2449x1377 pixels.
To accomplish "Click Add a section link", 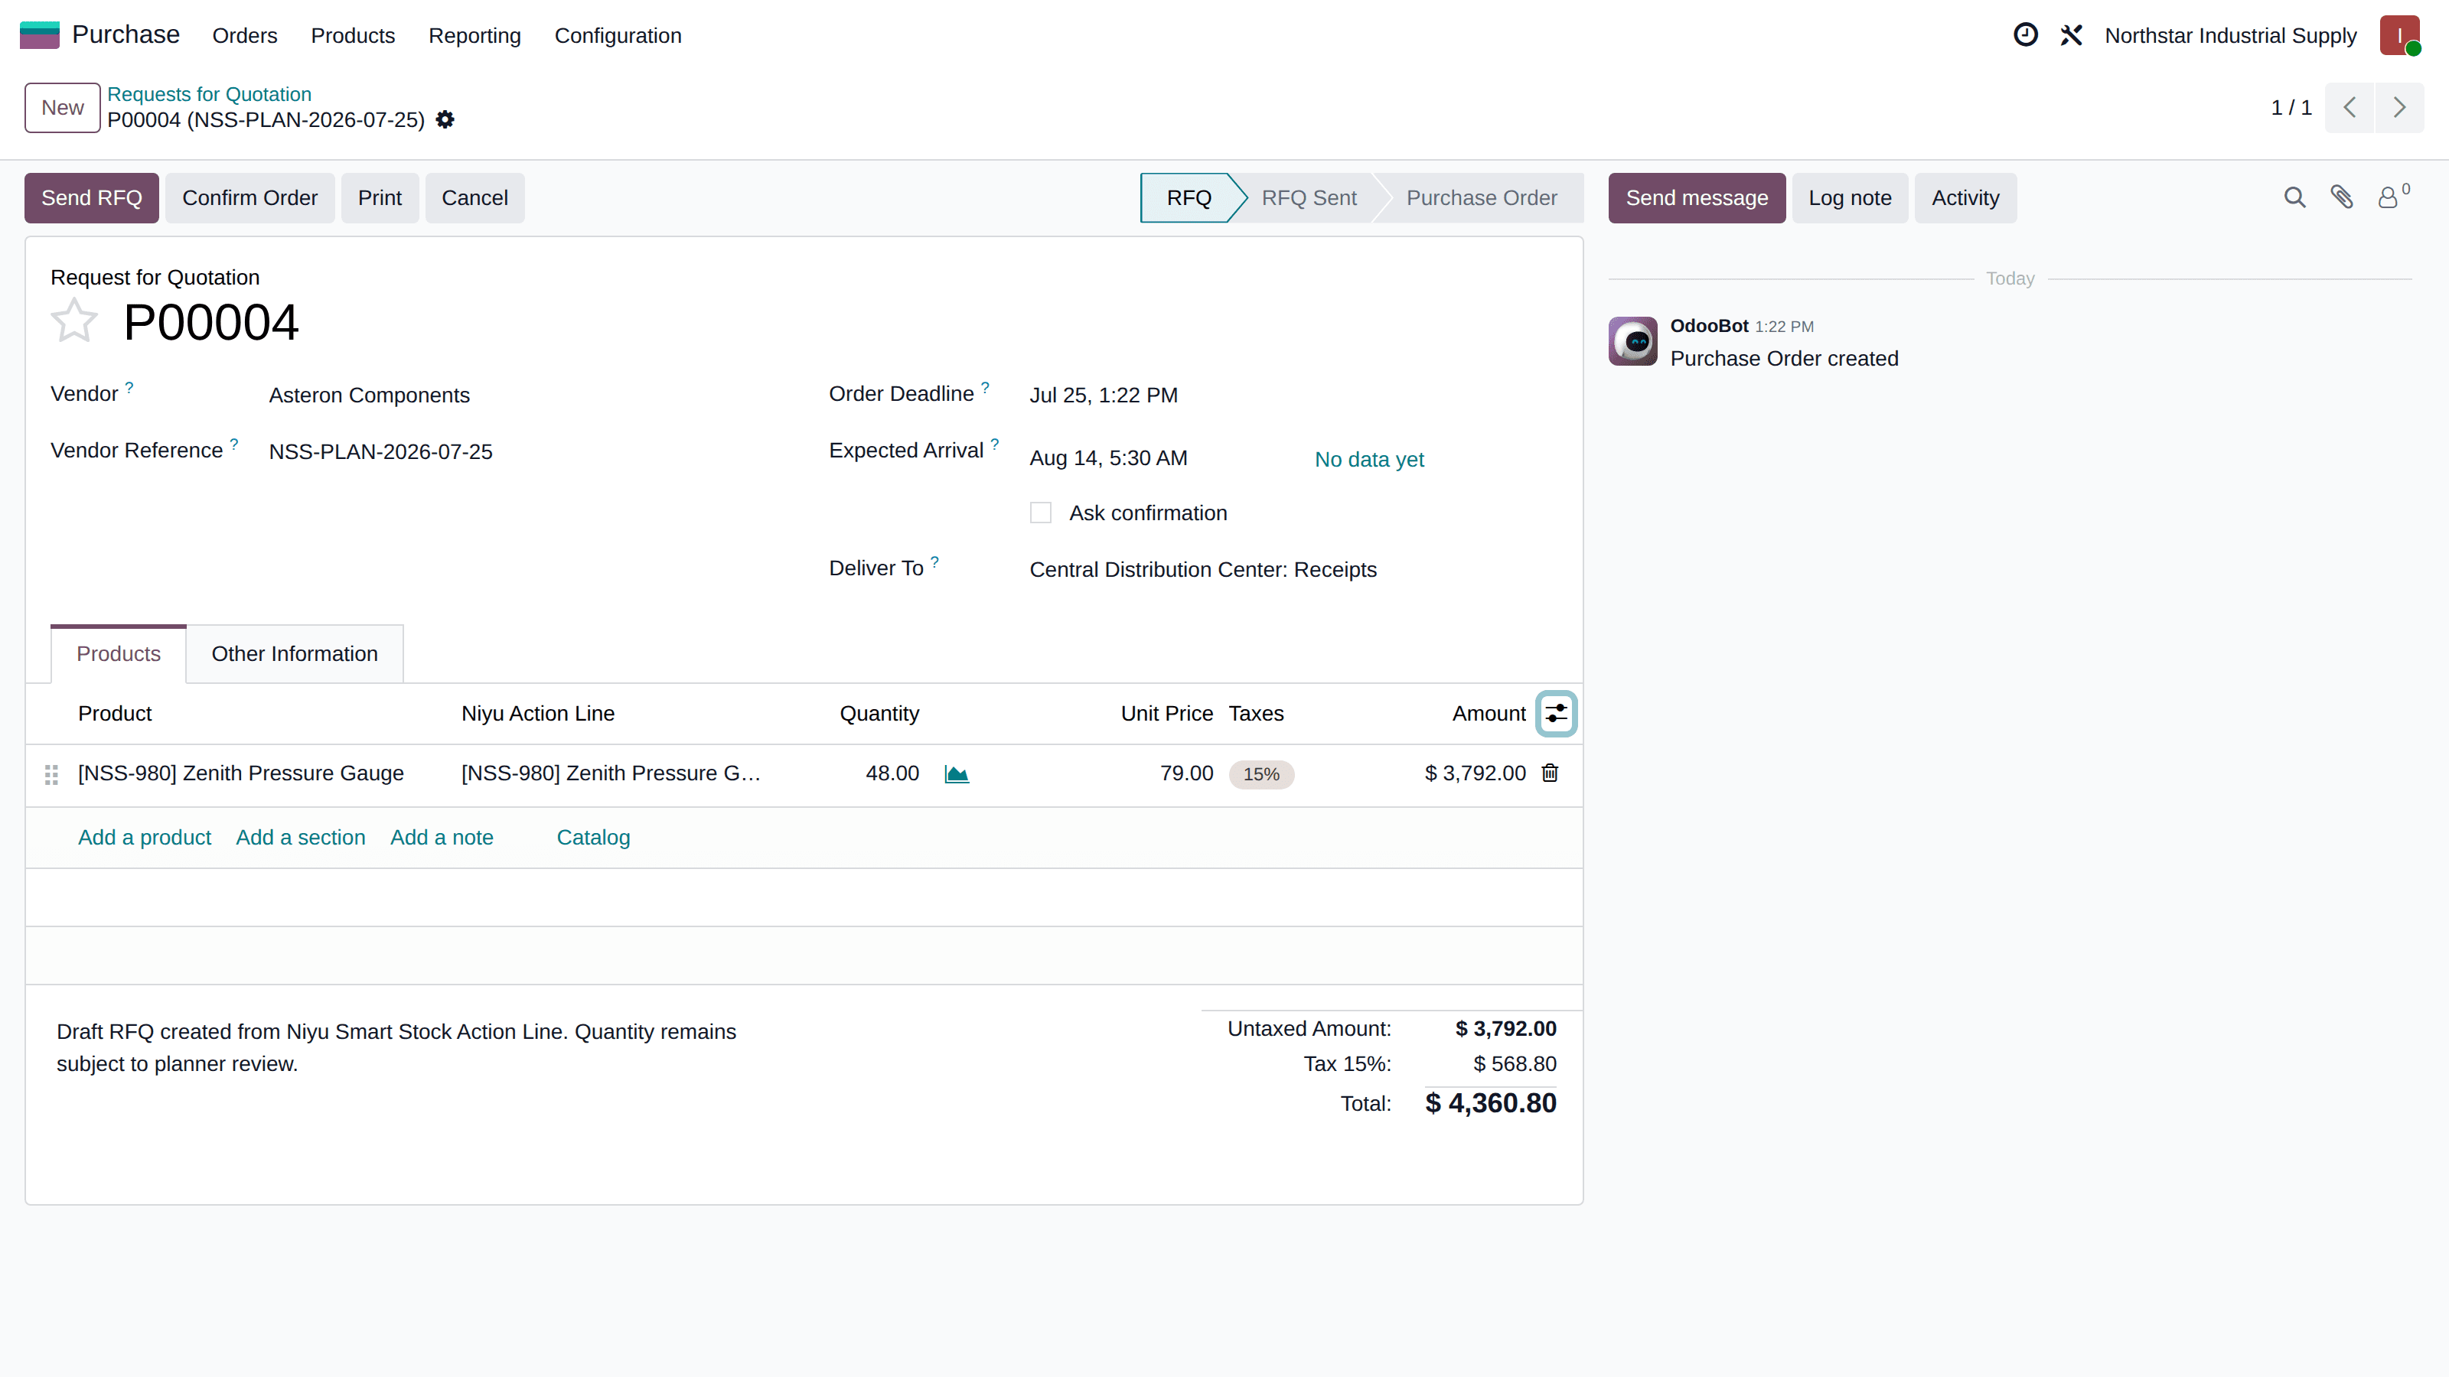I will point(301,837).
